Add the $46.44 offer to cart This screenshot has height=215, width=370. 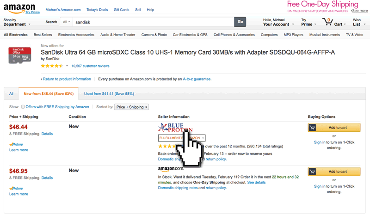(334, 128)
